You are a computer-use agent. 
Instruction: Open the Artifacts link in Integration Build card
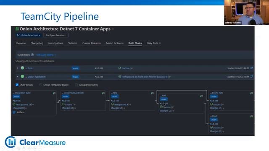[x=21, y=112]
